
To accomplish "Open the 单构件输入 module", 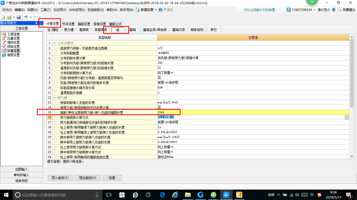I will pos(21,175).
